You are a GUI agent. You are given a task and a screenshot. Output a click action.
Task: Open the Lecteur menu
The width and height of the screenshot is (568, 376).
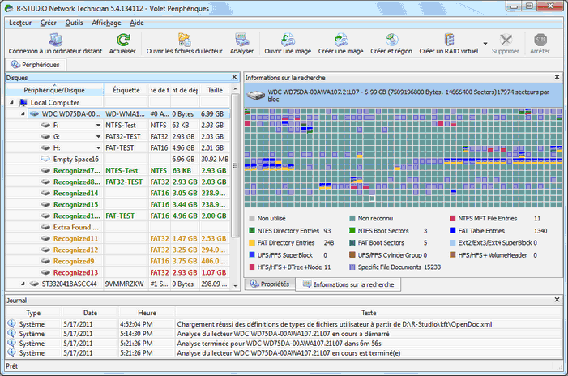pos(20,23)
